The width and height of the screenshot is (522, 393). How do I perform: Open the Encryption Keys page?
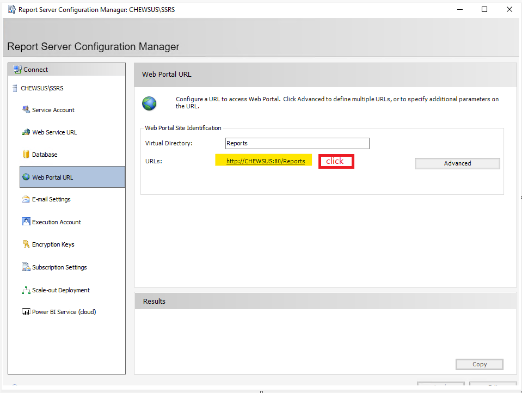[x=53, y=244]
